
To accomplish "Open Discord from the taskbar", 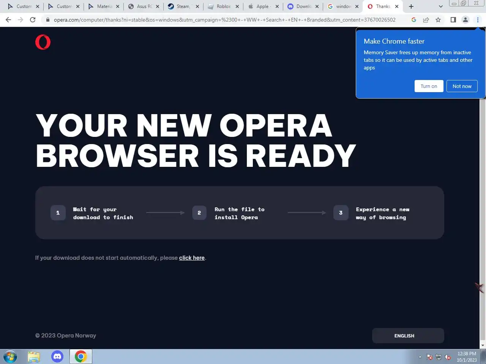I will tap(57, 356).
